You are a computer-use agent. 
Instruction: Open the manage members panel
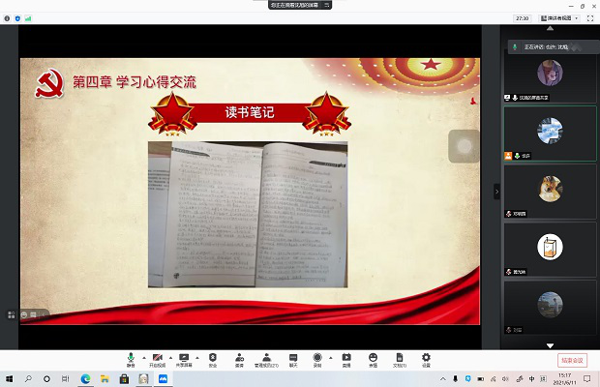point(266,359)
